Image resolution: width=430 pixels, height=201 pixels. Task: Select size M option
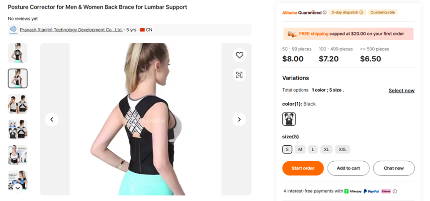(300, 149)
